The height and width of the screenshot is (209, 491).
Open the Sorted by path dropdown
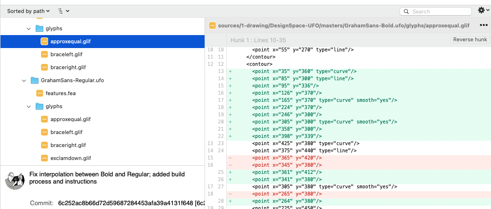point(28,11)
